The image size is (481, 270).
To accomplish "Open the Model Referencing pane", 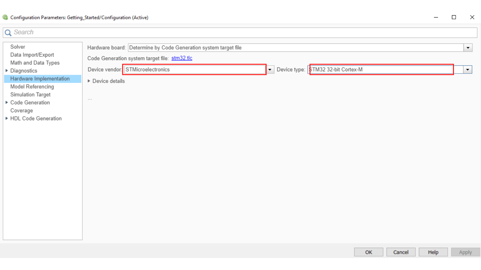I will [32, 86].
